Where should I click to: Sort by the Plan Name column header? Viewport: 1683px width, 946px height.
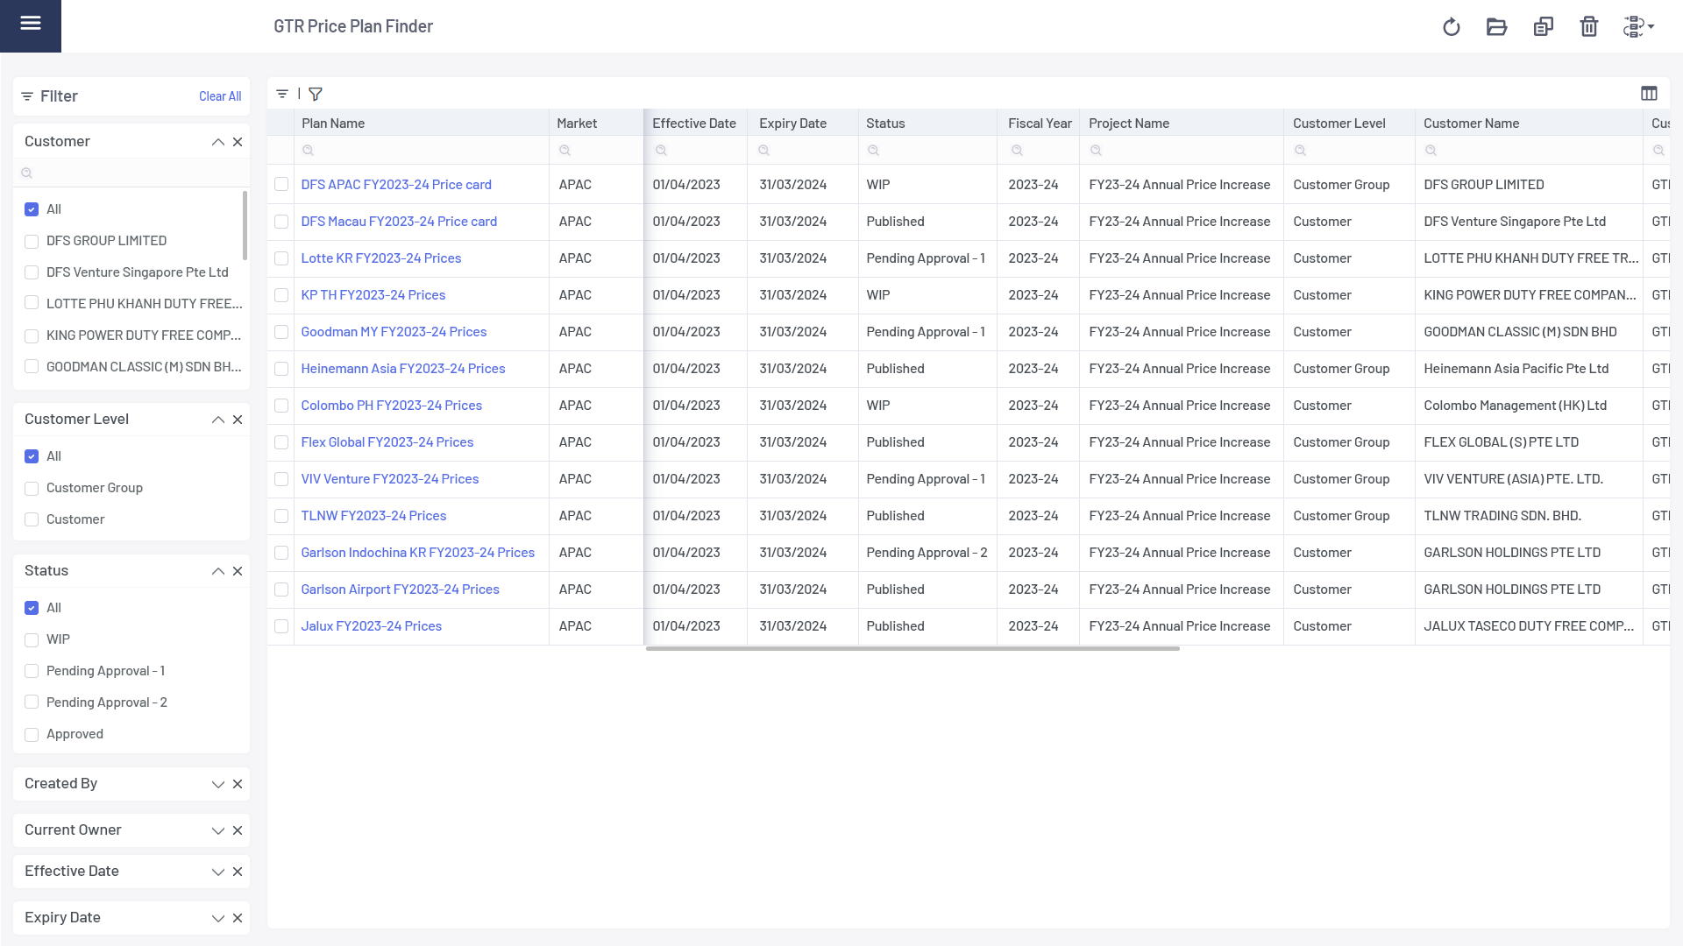[x=333, y=124]
